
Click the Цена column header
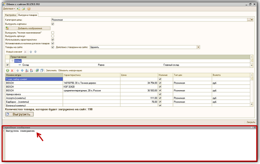139,75
